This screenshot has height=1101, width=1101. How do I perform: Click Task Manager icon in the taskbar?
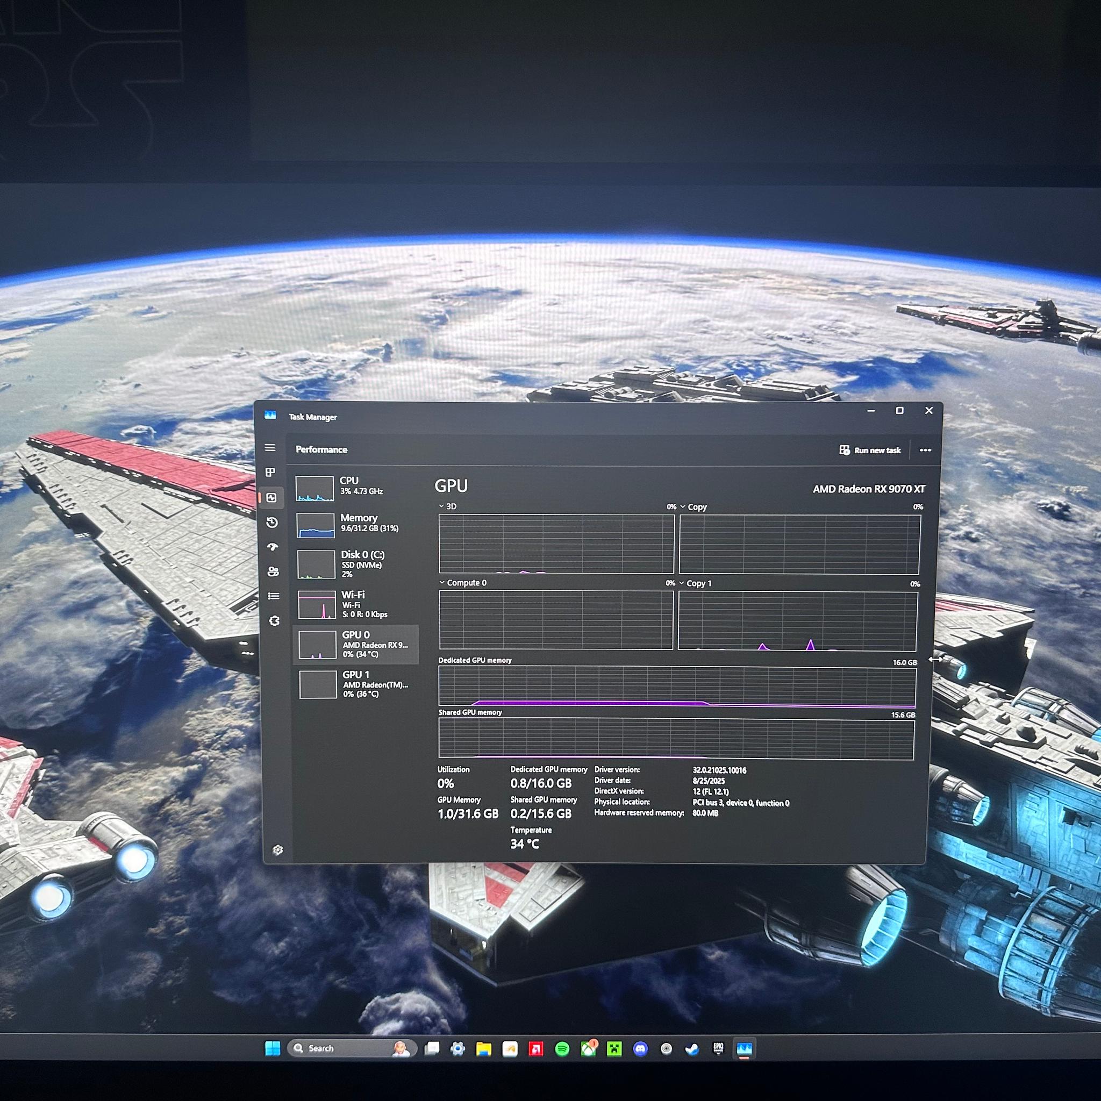[x=744, y=1049]
